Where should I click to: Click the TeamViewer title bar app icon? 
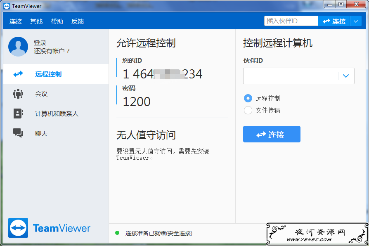(x=7, y=6)
